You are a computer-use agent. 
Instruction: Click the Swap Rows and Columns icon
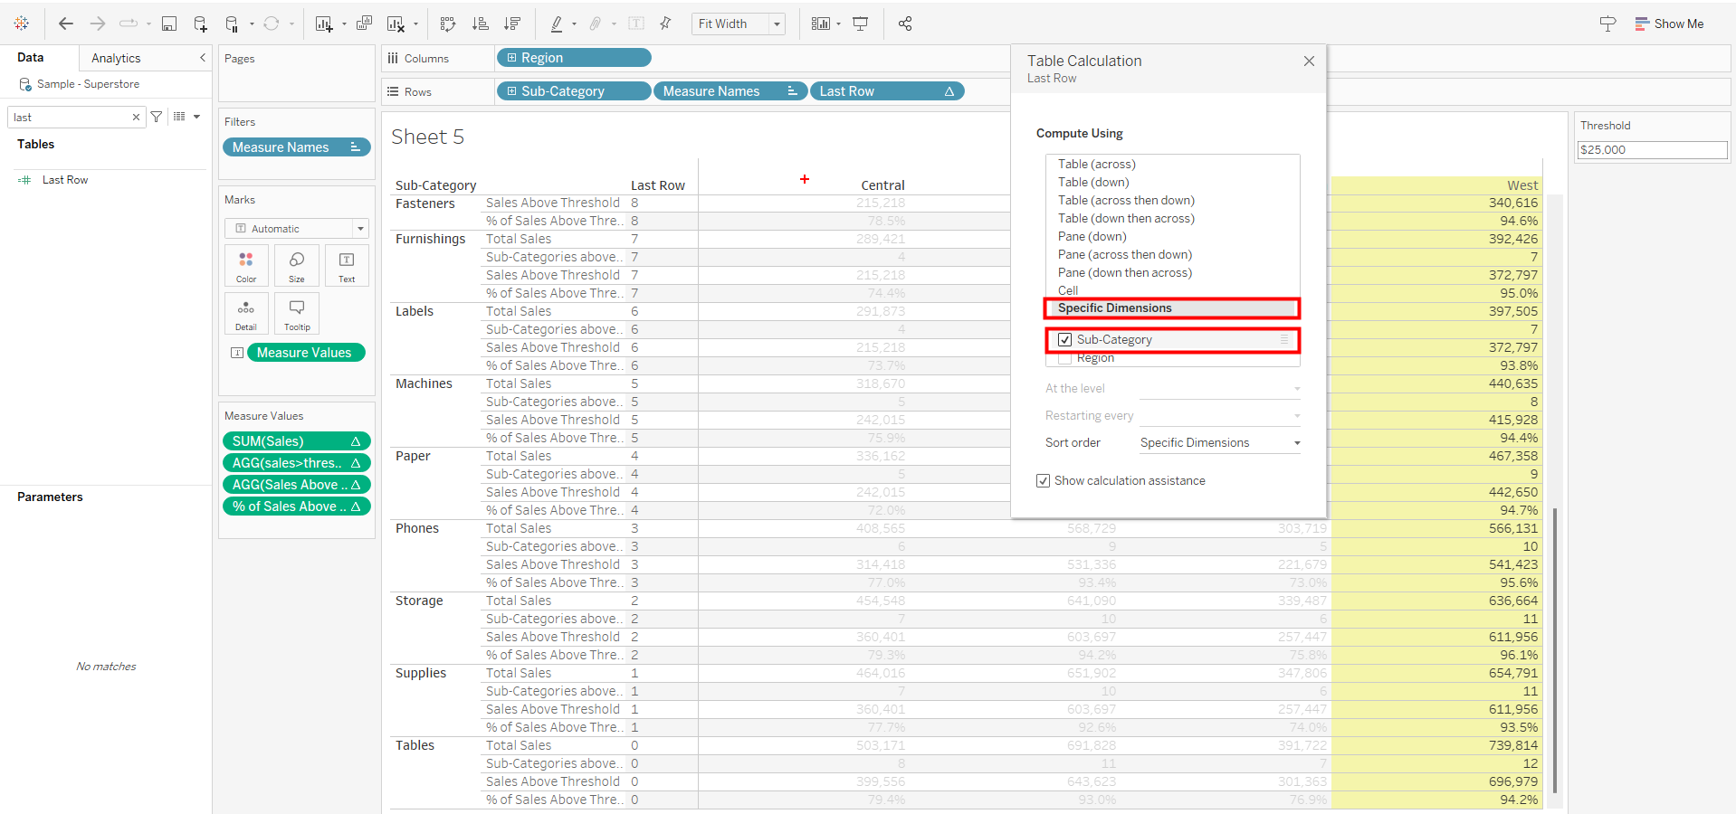447,24
